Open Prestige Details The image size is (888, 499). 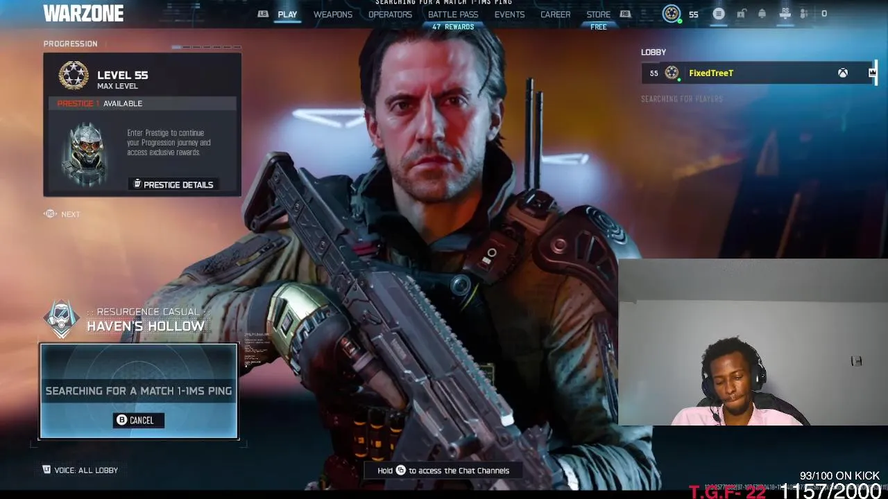pyautogui.click(x=173, y=184)
